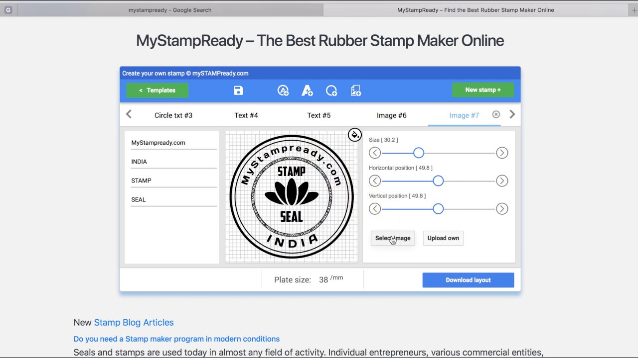This screenshot has height=358, width=638.
Task: Decrease Horizontal position with left arrow
Action: [x=375, y=181]
